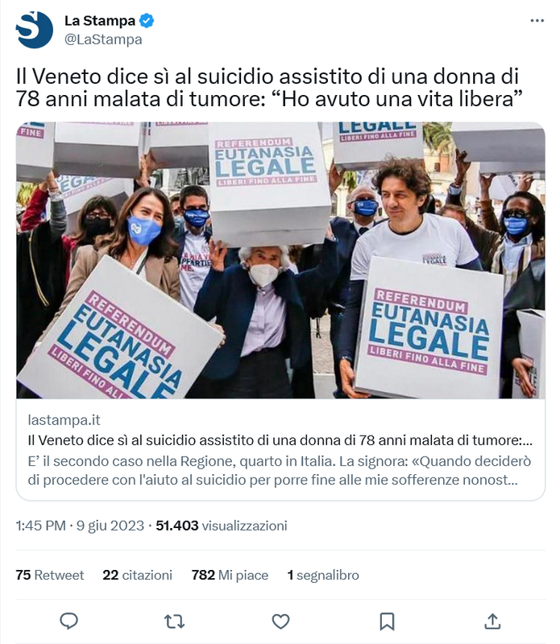Open the 1 segnalibro count
Viewport: 560px width, 644px height.
click(323, 575)
